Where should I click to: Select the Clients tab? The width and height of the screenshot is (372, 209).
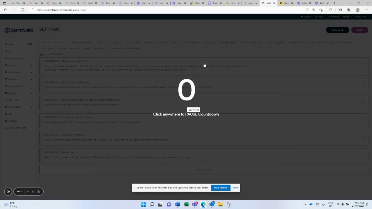(100, 43)
